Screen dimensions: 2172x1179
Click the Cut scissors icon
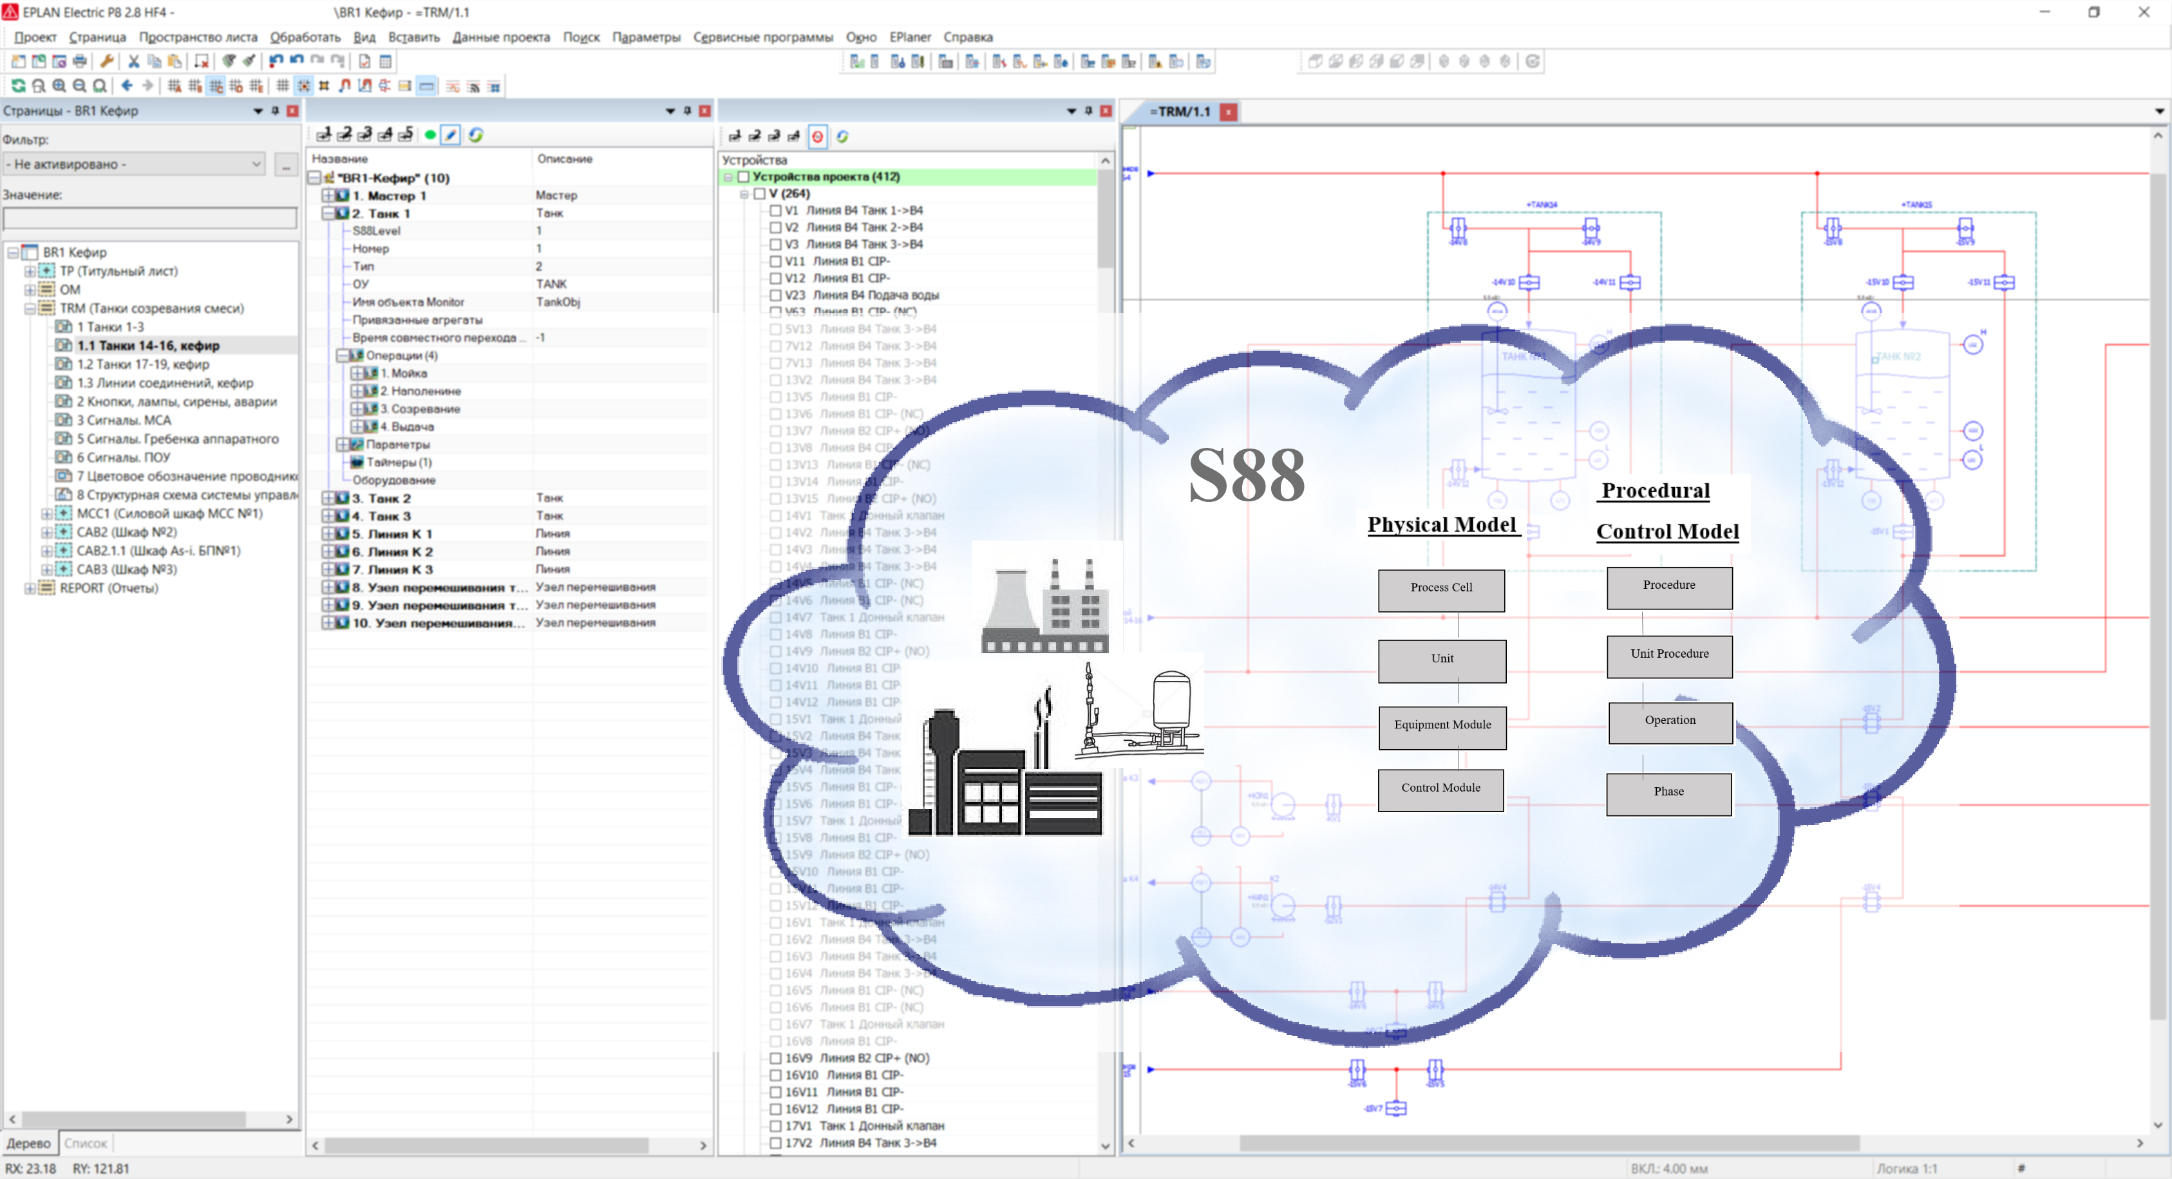click(133, 62)
